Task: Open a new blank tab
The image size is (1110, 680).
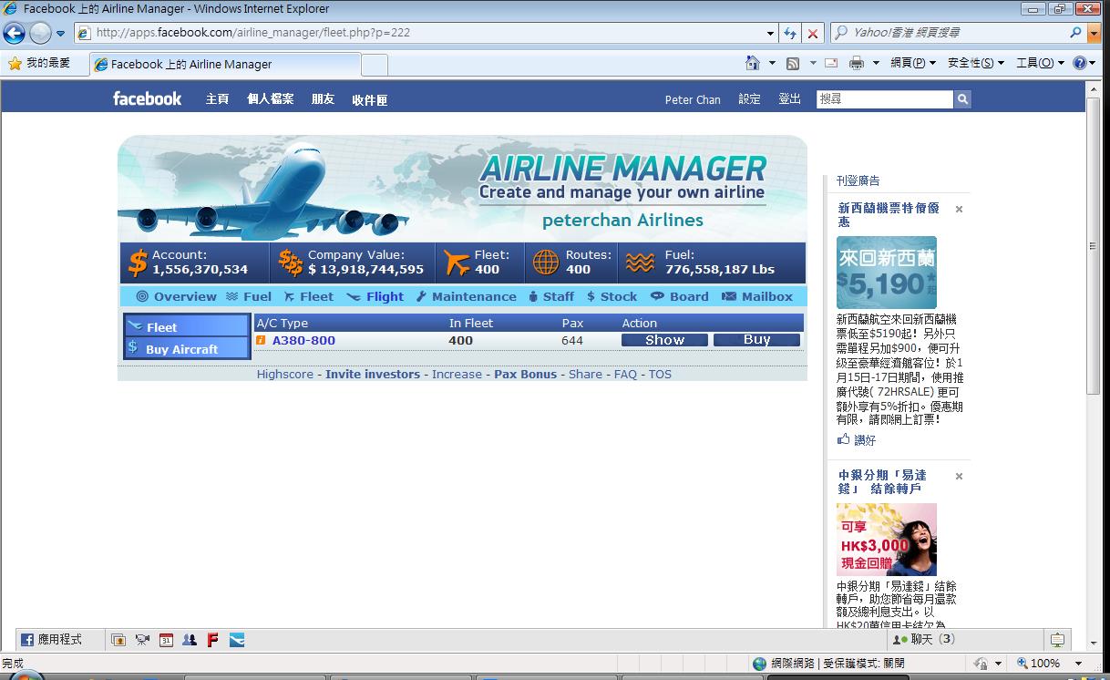Action: pos(375,65)
